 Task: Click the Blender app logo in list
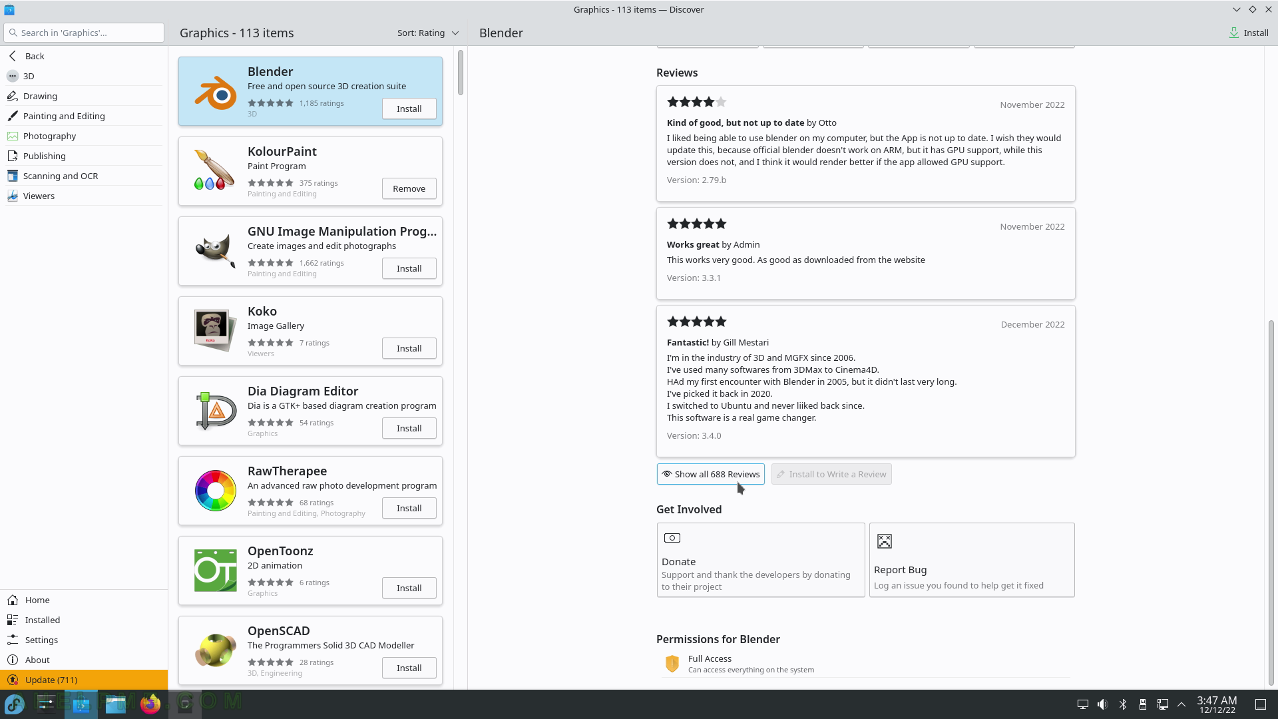(x=215, y=92)
